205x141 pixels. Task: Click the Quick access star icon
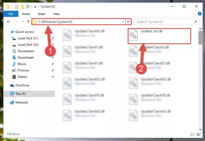(12, 32)
